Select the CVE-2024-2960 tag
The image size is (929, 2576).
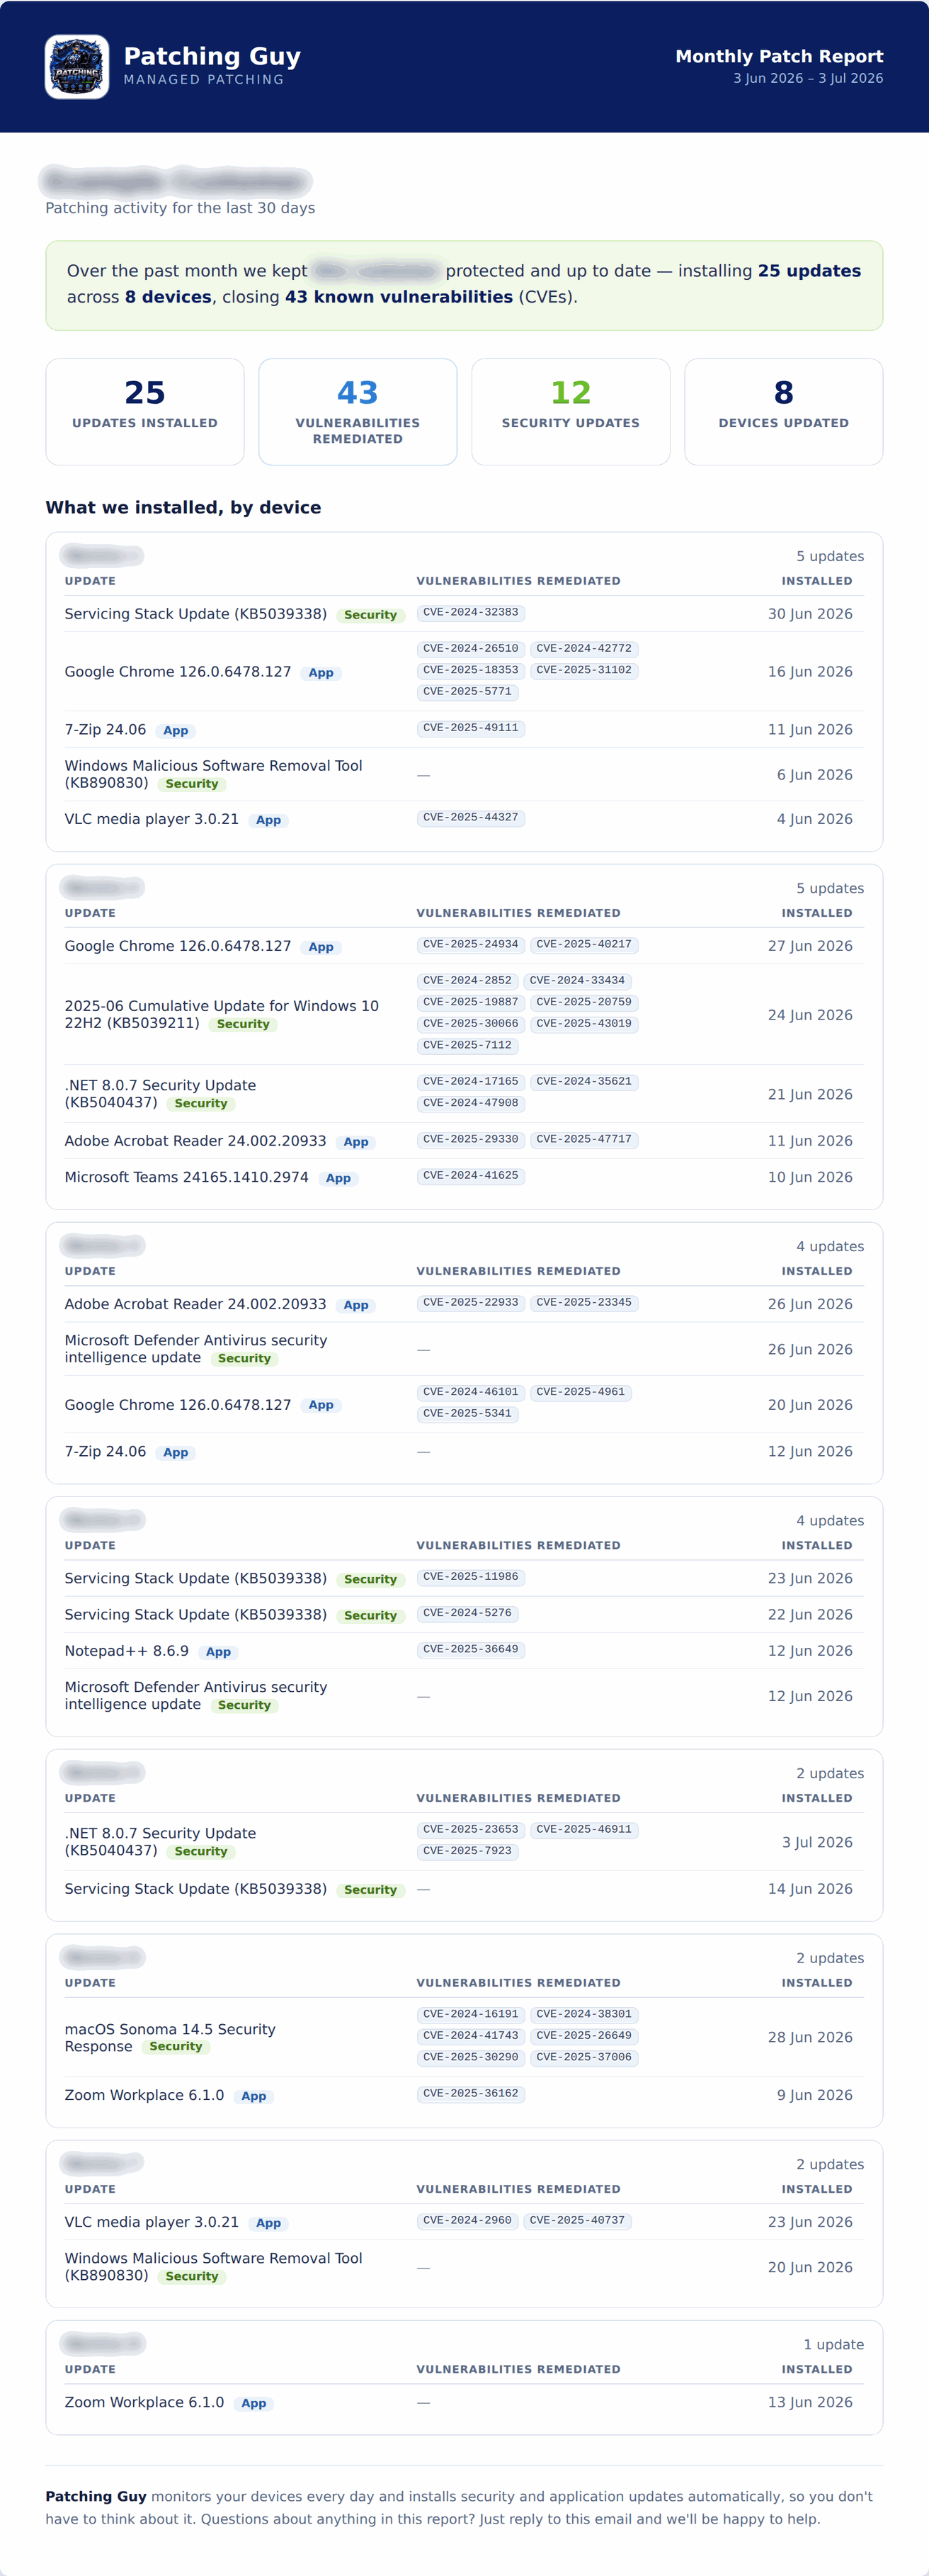click(467, 2221)
